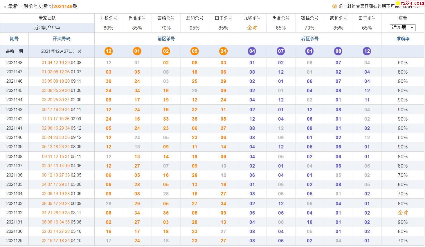
Task: Select issue number 2021143
Action: point(14,110)
